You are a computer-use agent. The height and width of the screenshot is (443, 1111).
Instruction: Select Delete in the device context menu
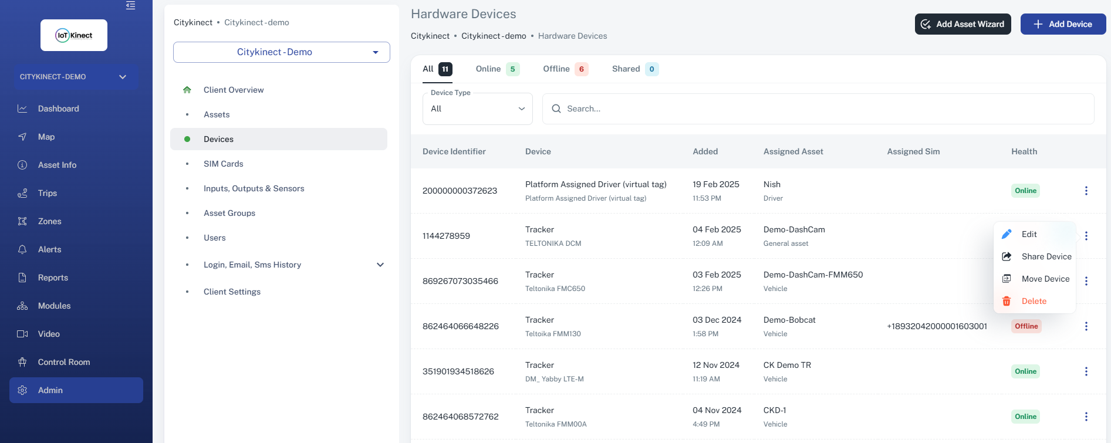point(1034,301)
